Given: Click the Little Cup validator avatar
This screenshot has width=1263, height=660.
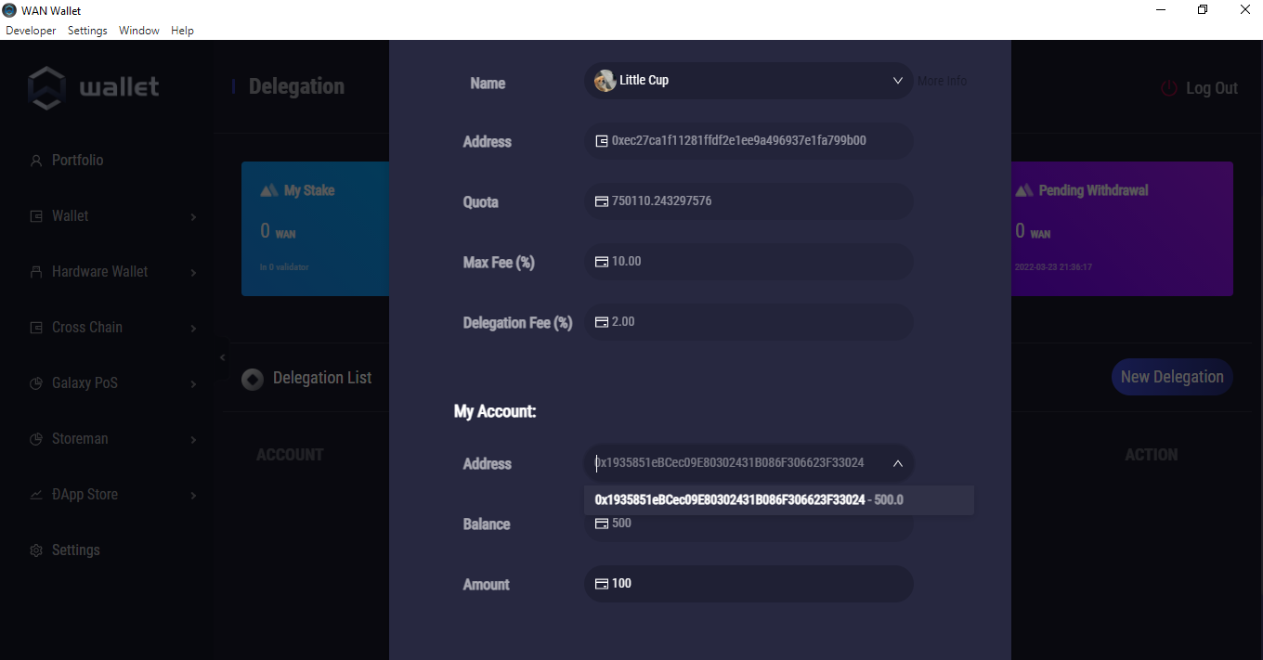Looking at the screenshot, I should 605,81.
